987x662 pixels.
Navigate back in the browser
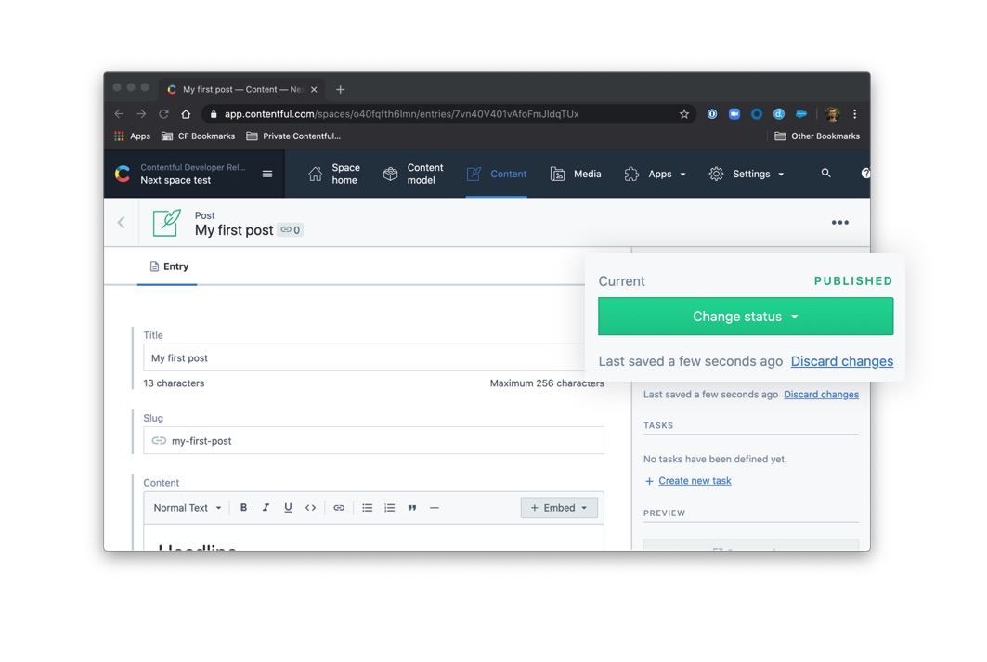[119, 114]
